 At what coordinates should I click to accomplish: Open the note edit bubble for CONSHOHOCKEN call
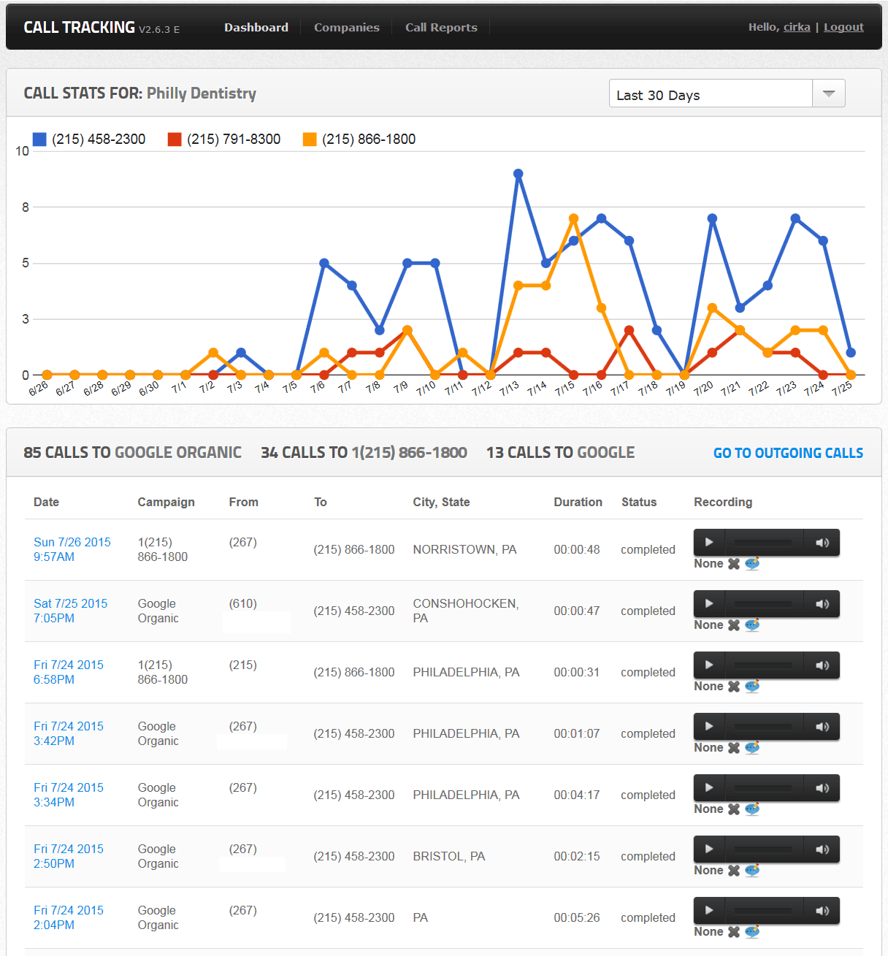[x=752, y=625]
